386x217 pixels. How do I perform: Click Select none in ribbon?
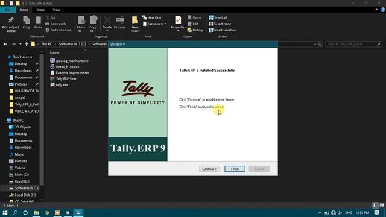tap(220, 24)
